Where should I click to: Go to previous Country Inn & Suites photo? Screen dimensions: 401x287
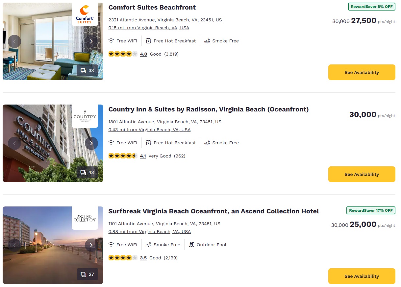coord(14,143)
